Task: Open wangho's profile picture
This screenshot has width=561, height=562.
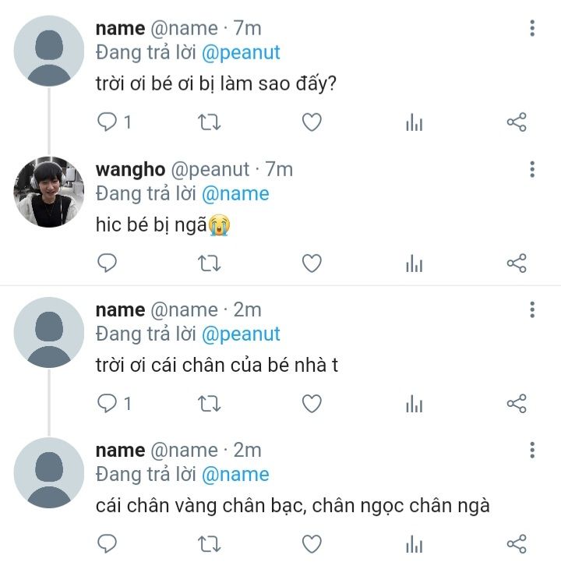Action: (49, 192)
